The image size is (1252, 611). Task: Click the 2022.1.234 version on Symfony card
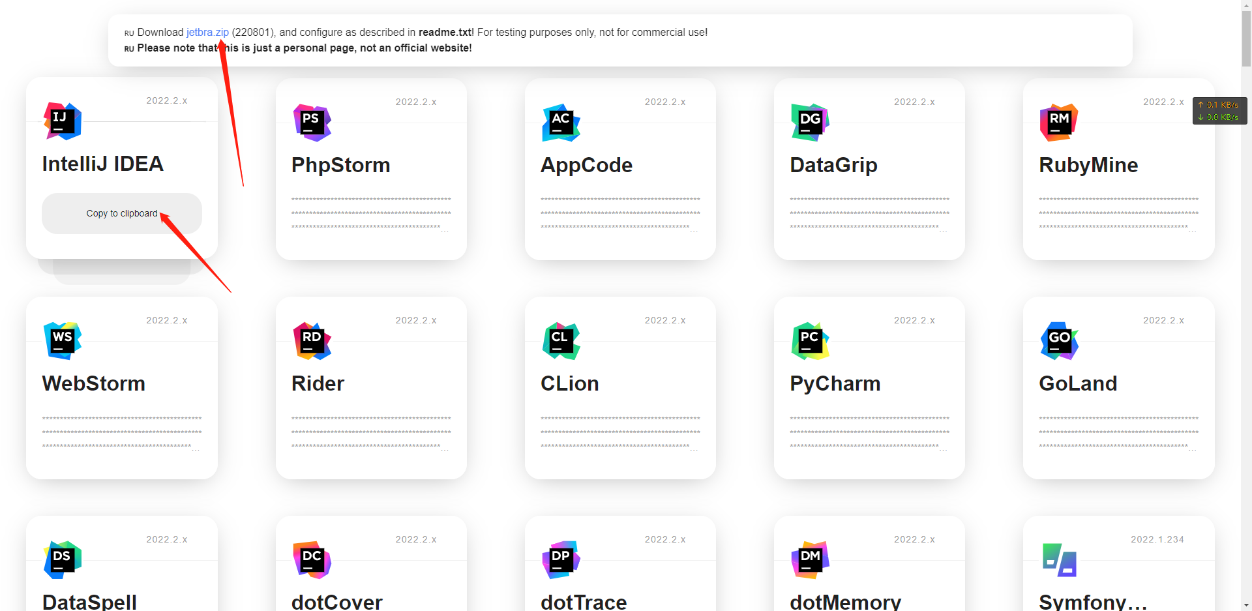tap(1157, 539)
